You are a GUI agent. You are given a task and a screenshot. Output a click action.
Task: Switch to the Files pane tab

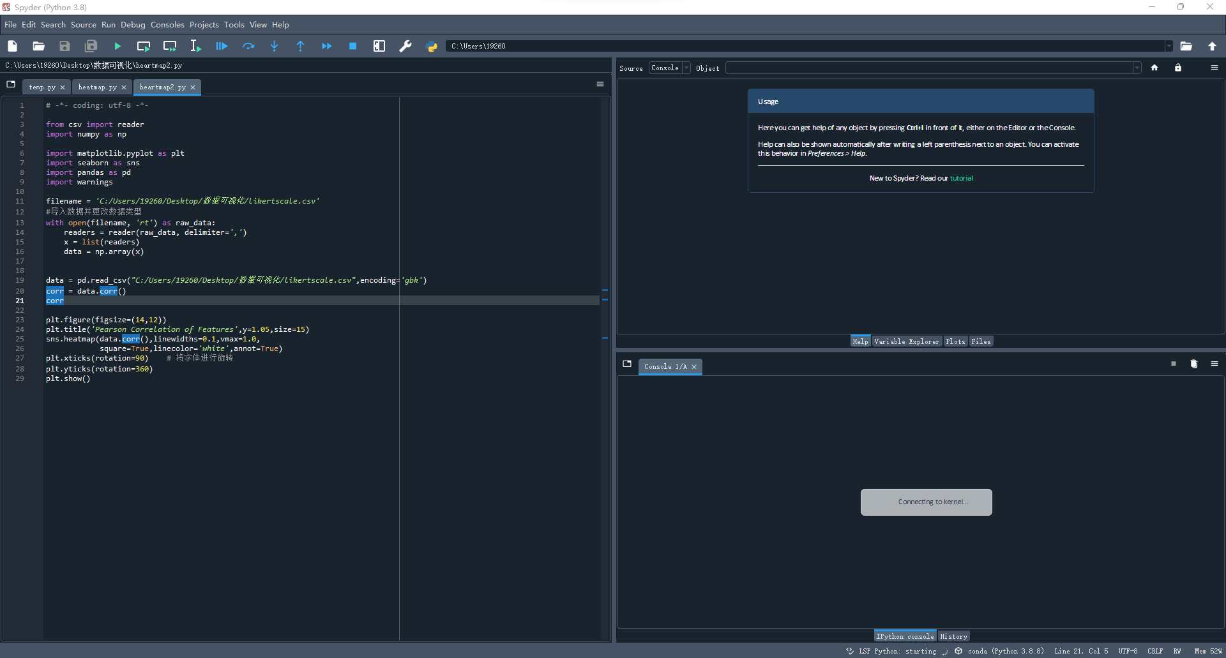(981, 341)
